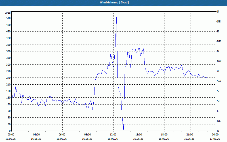227x142 pixels.
Task: Click the 17.06.26 date label
Action: click(x=215, y=139)
